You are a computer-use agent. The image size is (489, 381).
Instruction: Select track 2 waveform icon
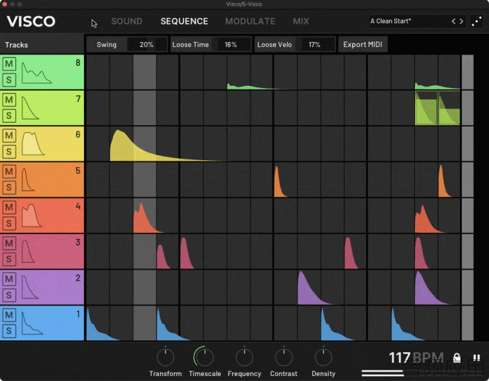[x=30, y=287]
